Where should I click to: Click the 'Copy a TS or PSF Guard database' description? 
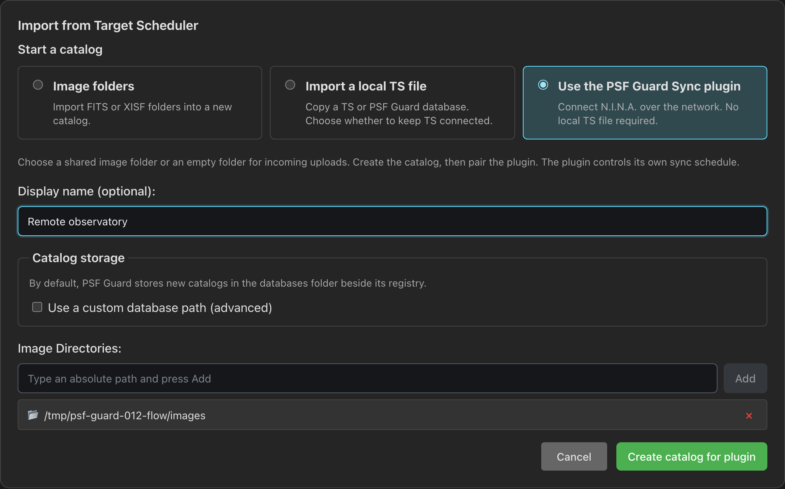(399, 114)
